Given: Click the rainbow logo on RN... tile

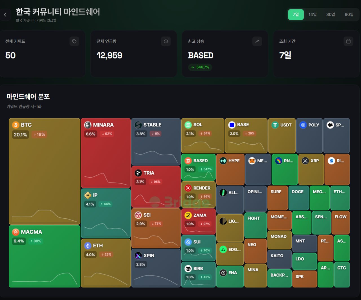Looking at the screenshot, I should click(279, 161).
